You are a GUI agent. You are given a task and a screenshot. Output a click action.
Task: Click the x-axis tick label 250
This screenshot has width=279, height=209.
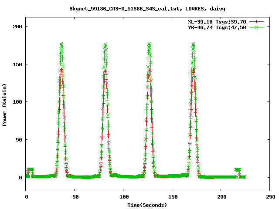(x=271, y=197)
